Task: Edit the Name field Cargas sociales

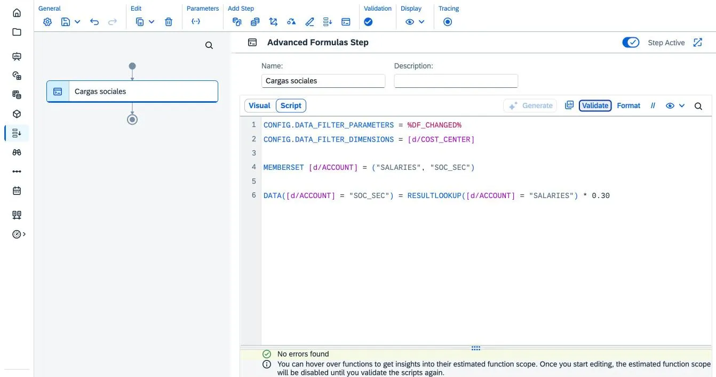Action: pos(323,81)
